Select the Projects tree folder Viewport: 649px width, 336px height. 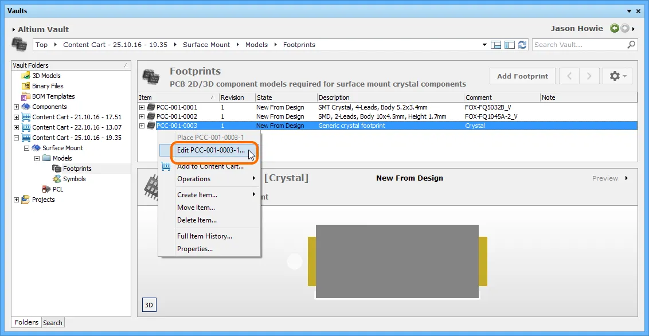[44, 200]
